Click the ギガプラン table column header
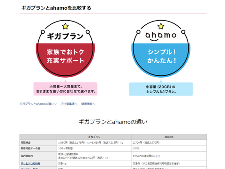The height and width of the screenshot is (169, 225). click(x=94, y=137)
